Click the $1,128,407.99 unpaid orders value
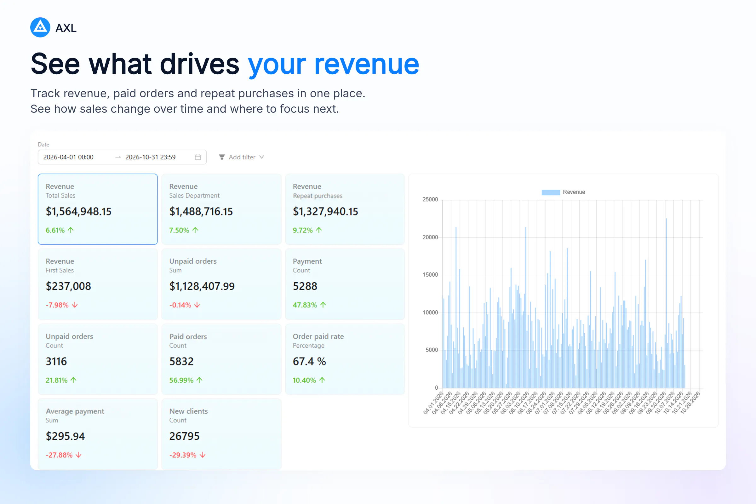Viewport: 756px width, 504px height. (x=202, y=286)
